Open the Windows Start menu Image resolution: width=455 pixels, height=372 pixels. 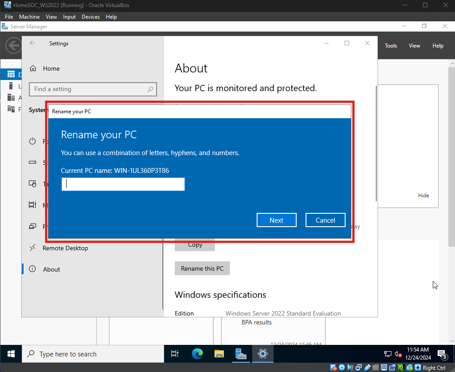tap(11, 354)
